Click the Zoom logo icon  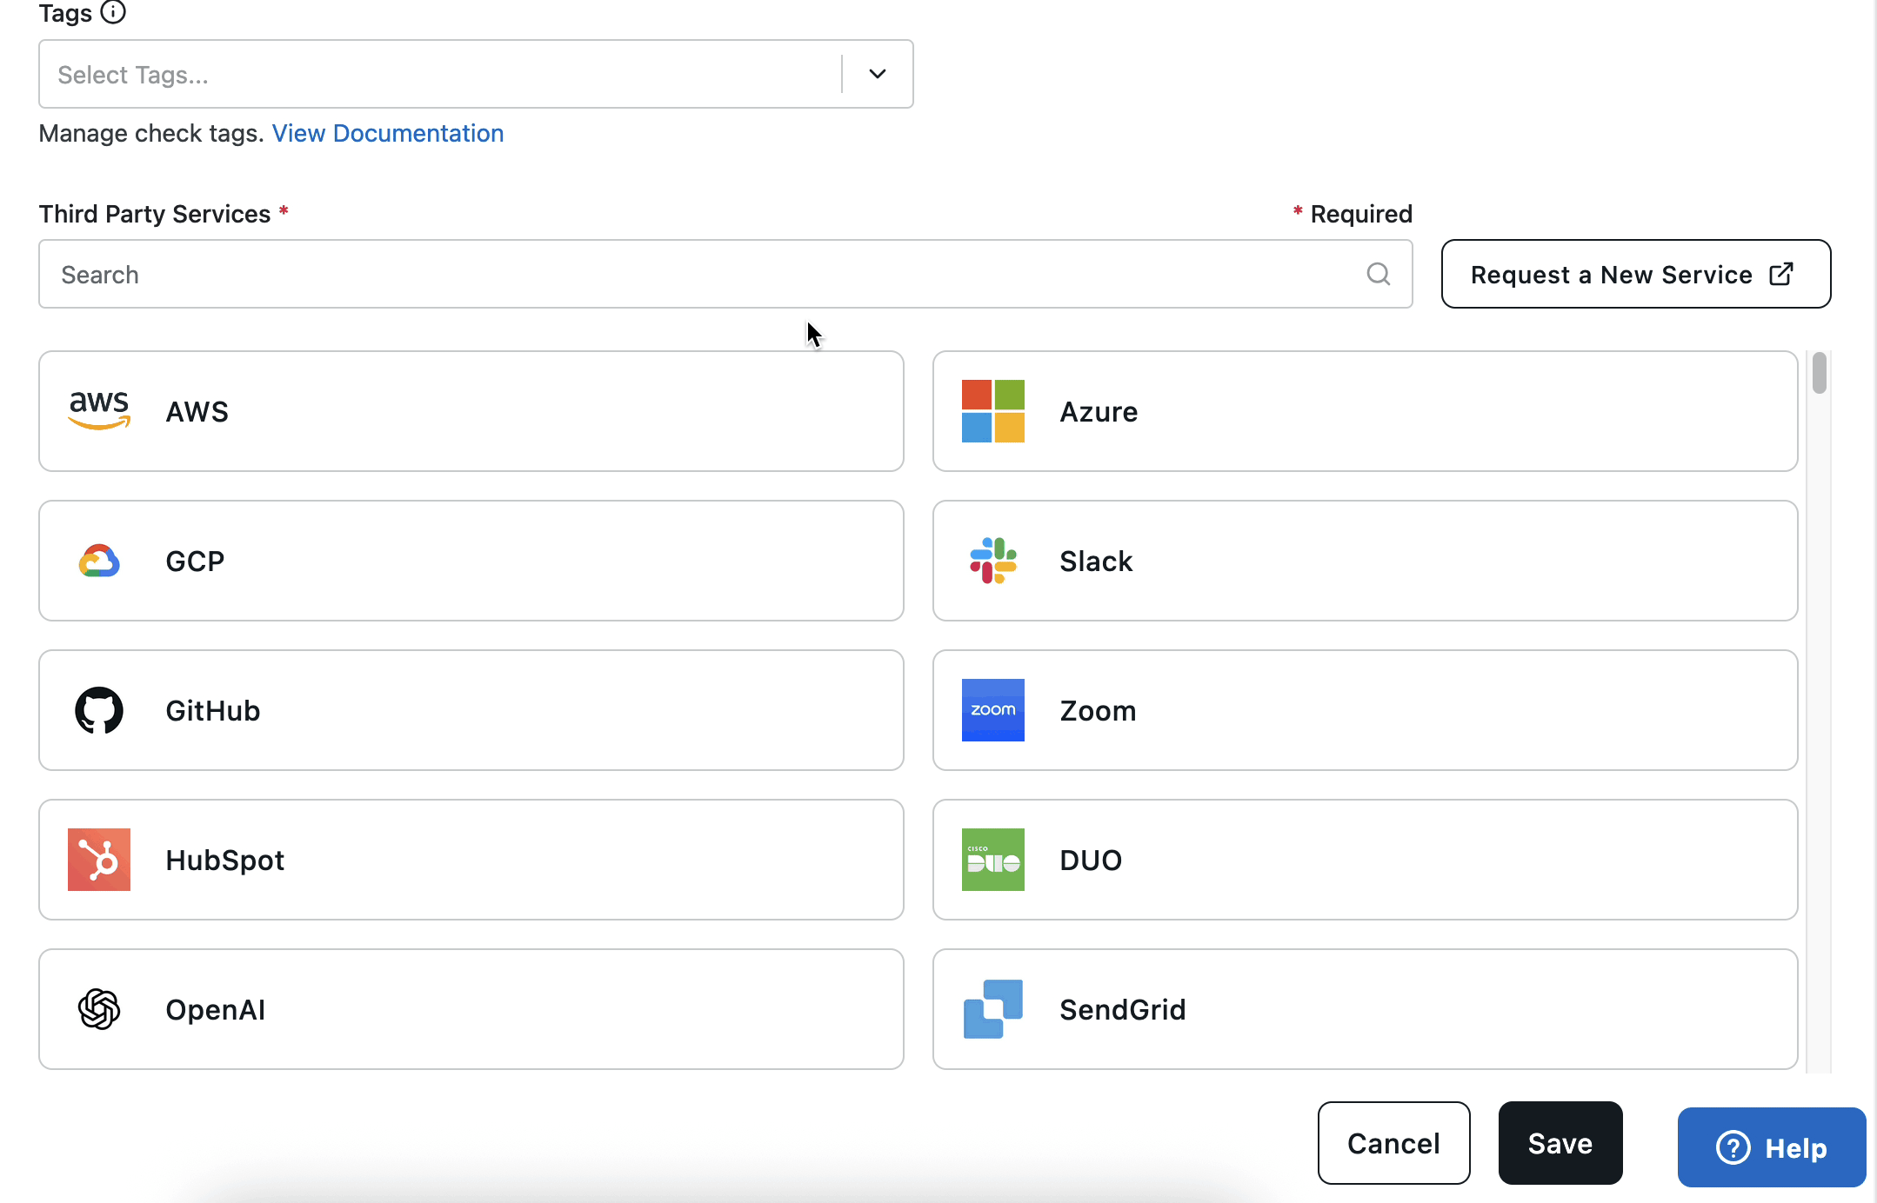992,710
